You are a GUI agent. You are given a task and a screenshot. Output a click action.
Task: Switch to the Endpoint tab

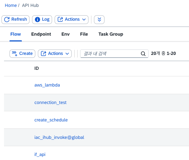41,34
